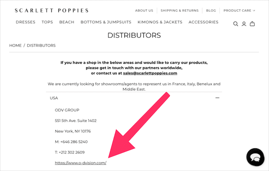Open the account profile icon
Screen dimensions: 269x171
pyautogui.click(x=244, y=24)
